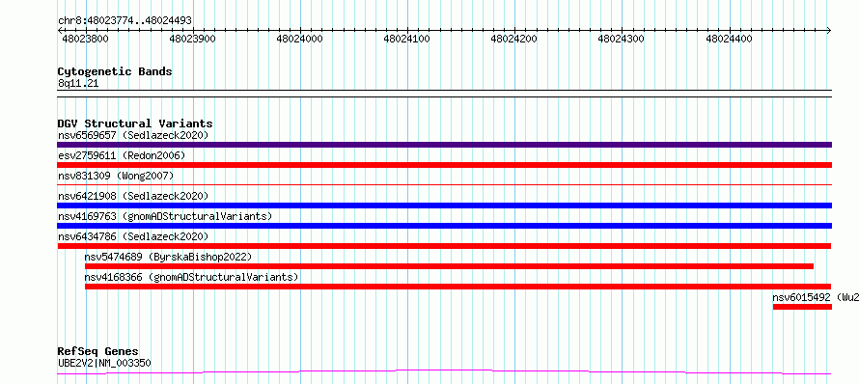Click the 48023900 ruler tick label

[193, 40]
